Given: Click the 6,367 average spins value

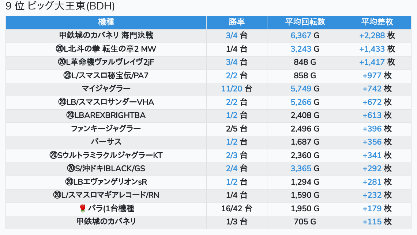Looking at the screenshot, I should pyautogui.click(x=301, y=36).
